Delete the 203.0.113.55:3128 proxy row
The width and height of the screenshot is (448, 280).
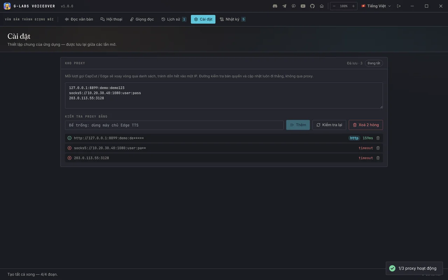[x=378, y=158]
